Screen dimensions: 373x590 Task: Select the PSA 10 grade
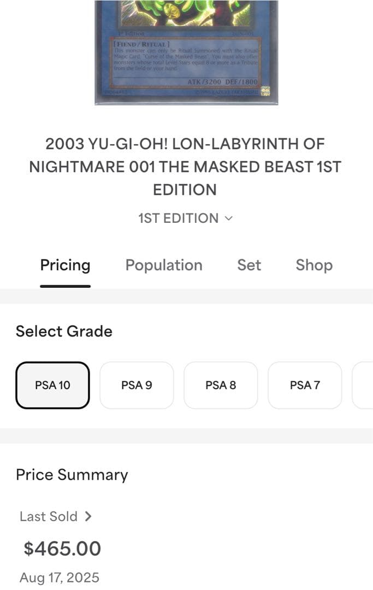tap(52, 385)
